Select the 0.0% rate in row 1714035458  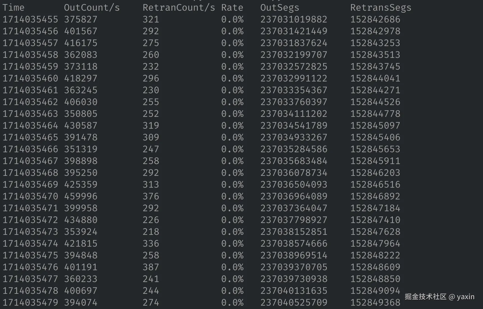pyautogui.click(x=232, y=55)
